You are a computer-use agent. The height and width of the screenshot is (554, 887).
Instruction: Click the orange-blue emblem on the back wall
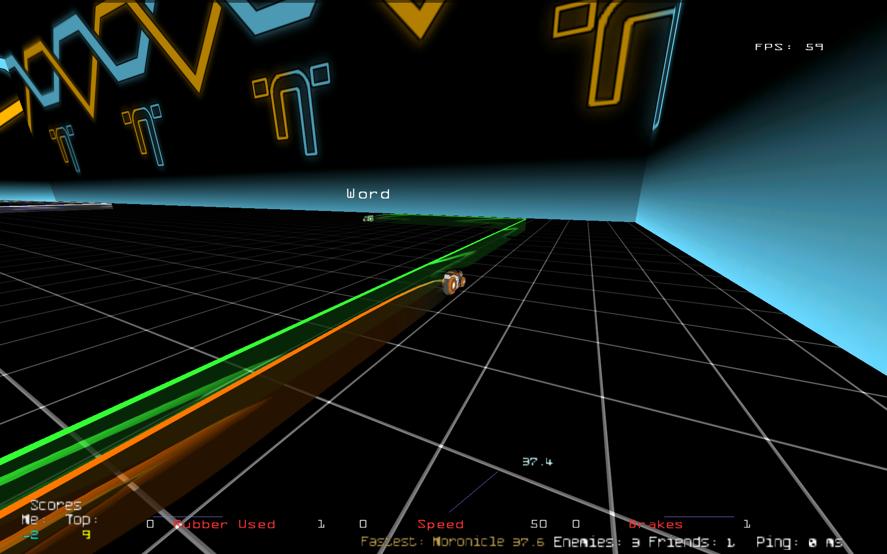pyautogui.click(x=292, y=108)
